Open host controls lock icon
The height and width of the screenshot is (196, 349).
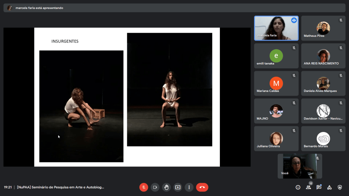pyautogui.click(x=340, y=187)
